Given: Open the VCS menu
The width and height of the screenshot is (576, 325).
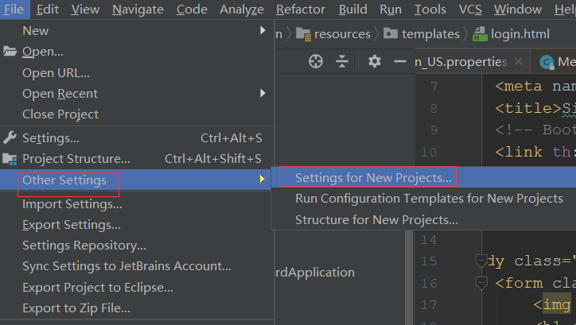Looking at the screenshot, I should click(470, 10).
